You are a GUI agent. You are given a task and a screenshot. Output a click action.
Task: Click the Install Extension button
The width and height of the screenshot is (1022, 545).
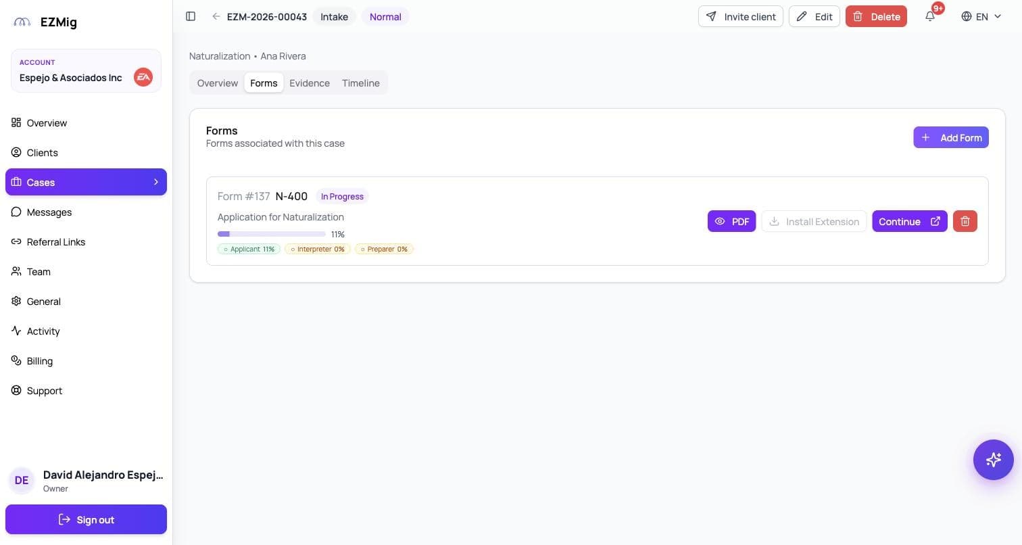click(x=814, y=221)
